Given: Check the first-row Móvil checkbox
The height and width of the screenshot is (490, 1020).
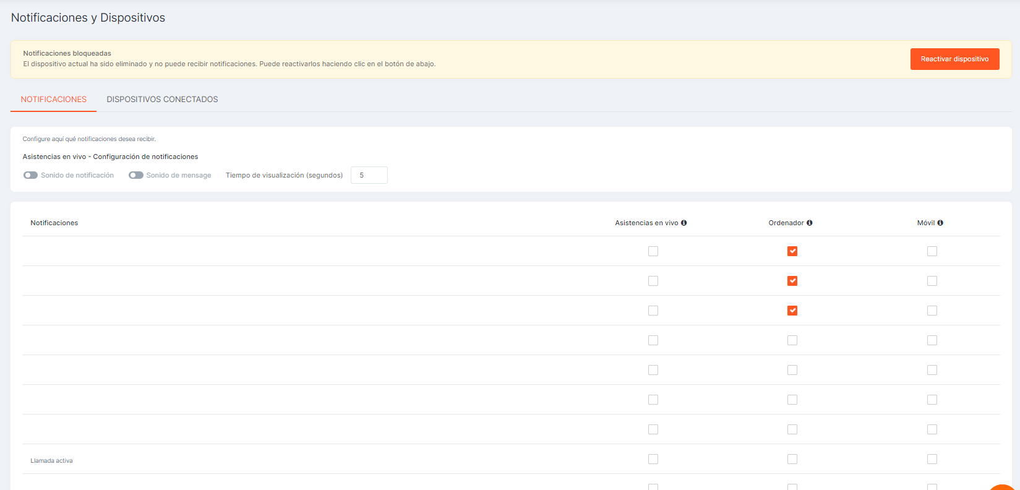Looking at the screenshot, I should pyautogui.click(x=932, y=251).
